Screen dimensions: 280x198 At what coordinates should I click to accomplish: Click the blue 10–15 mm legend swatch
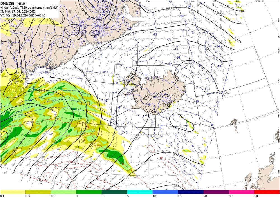(x=165, y=192)
